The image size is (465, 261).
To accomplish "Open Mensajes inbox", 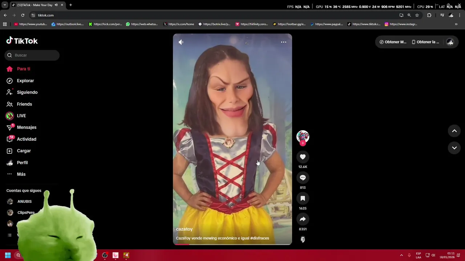I will click(x=21, y=127).
